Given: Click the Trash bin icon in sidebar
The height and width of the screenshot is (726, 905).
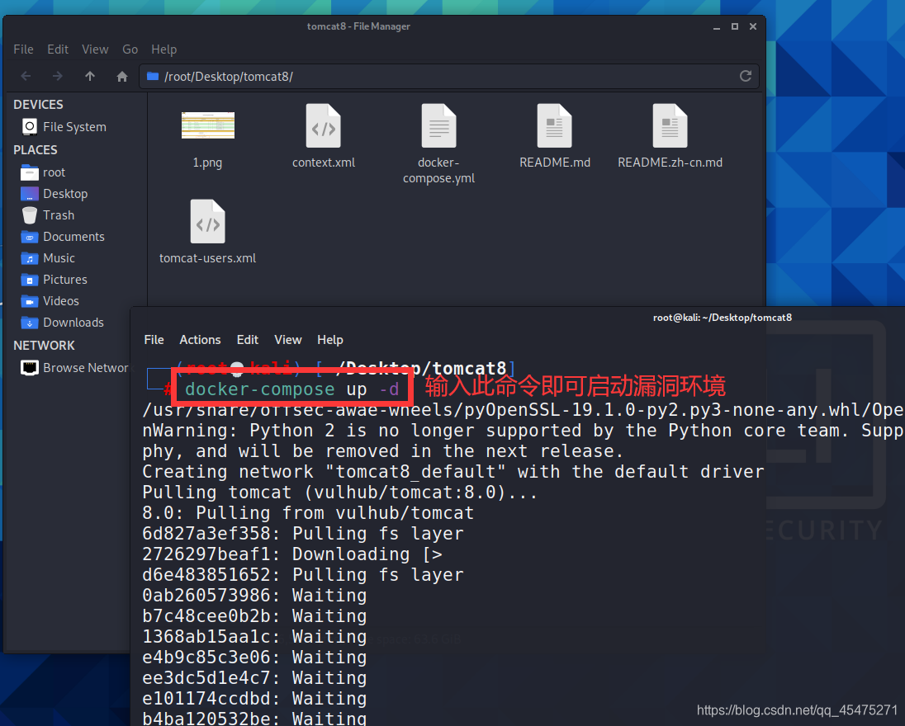Looking at the screenshot, I should point(30,215).
